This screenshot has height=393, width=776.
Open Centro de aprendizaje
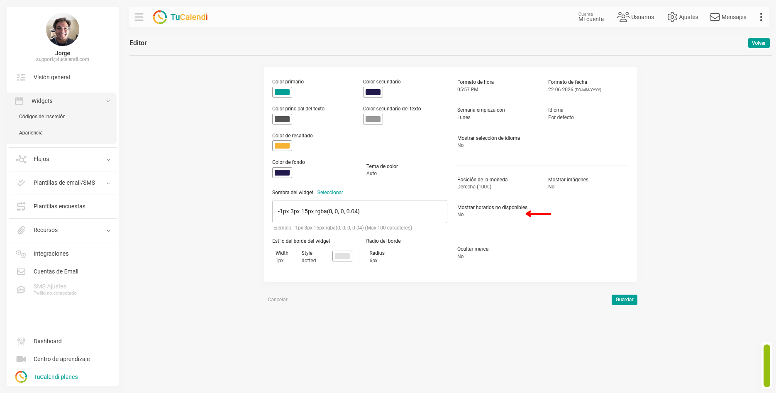[62, 359]
